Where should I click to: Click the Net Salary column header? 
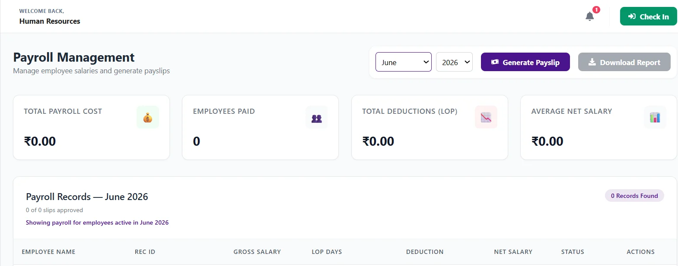pos(513,252)
